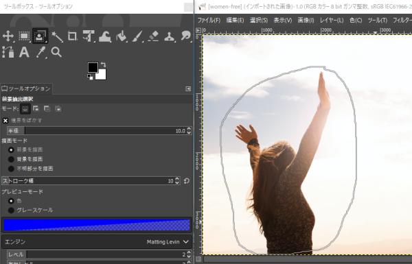Click the blue preview mask color bar
The width and height of the screenshot is (412, 264).
click(97, 225)
